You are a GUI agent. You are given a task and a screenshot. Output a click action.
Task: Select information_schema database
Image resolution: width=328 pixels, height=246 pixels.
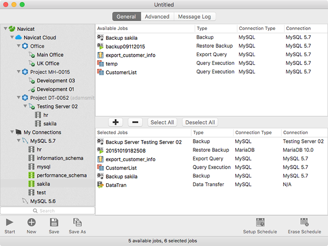pos(60,158)
